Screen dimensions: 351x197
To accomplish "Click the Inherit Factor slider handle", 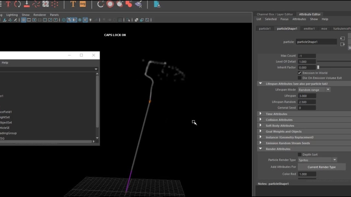I will (318, 67).
